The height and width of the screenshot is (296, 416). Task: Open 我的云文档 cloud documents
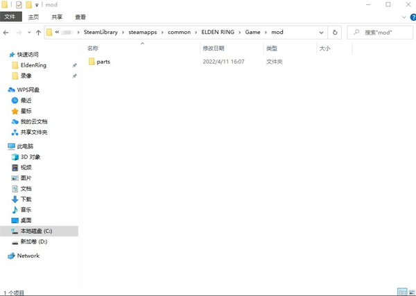coord(34,121)
